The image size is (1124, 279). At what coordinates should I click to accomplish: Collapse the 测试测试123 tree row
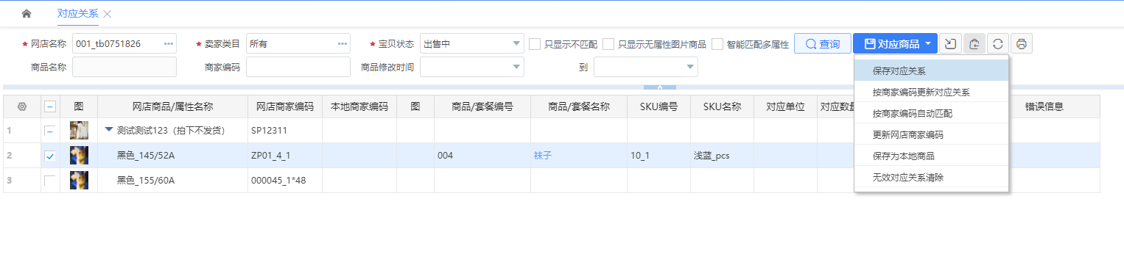pyautogui.click(x=109, y=130)
